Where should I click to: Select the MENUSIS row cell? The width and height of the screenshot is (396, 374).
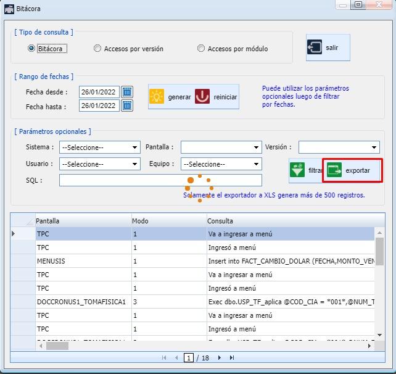[83, 261]
